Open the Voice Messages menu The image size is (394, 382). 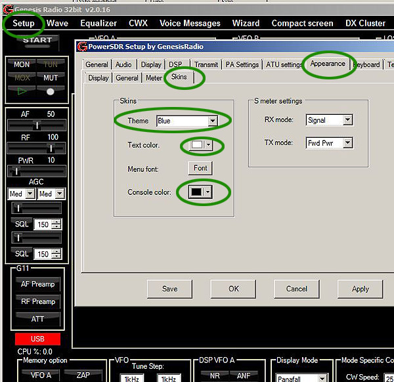pos(190,23)
